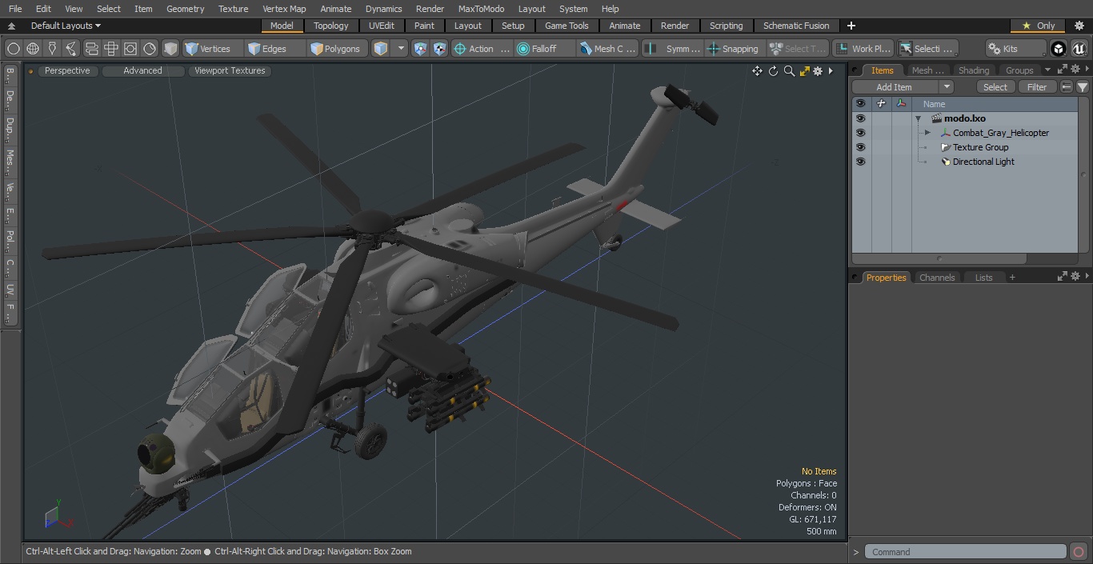Open the Viewport Textures dropdown

(x=230, y=70)
